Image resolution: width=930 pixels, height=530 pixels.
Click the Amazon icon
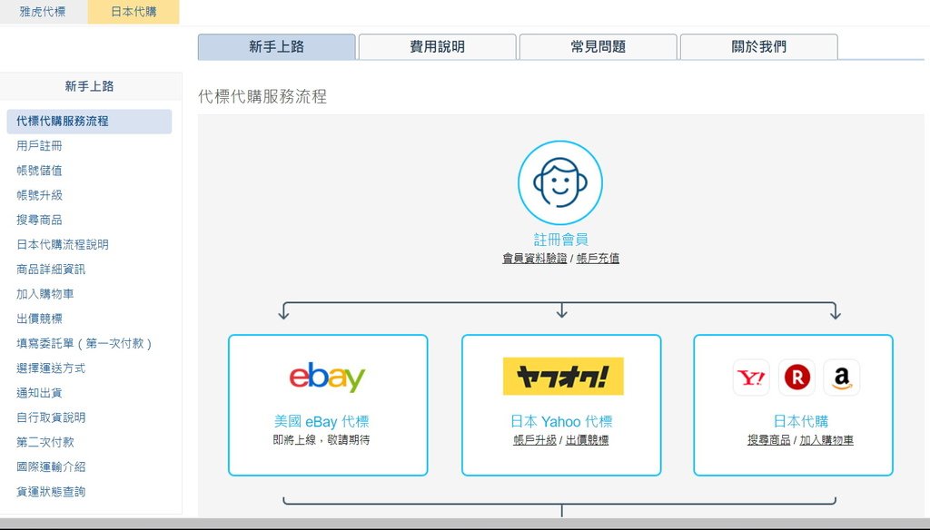point(842,377)
